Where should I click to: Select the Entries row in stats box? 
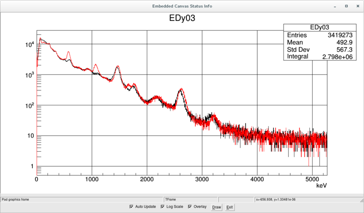pyautogui.click(x=319, y=35)
